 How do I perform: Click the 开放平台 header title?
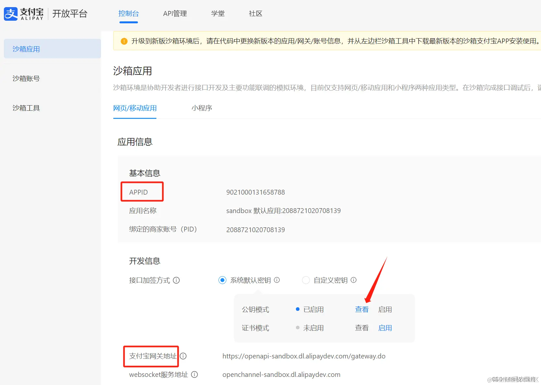point(70,14)
